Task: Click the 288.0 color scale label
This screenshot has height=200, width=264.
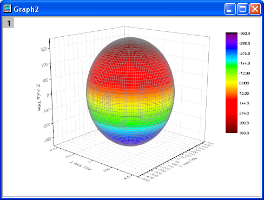Action: (244, 123)
